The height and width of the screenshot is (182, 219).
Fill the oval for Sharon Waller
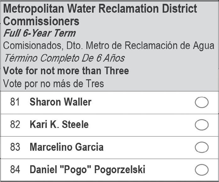tap(202, 102)
